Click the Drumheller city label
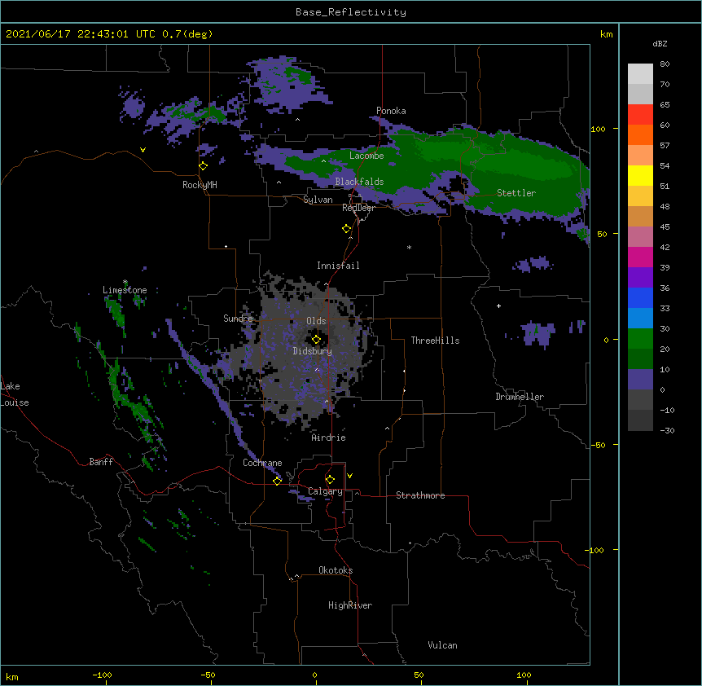The width and height of the screenshot is (702, 686). point(520,397)
